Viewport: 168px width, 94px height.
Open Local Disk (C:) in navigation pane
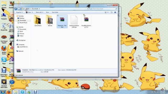tap(23, 47)
